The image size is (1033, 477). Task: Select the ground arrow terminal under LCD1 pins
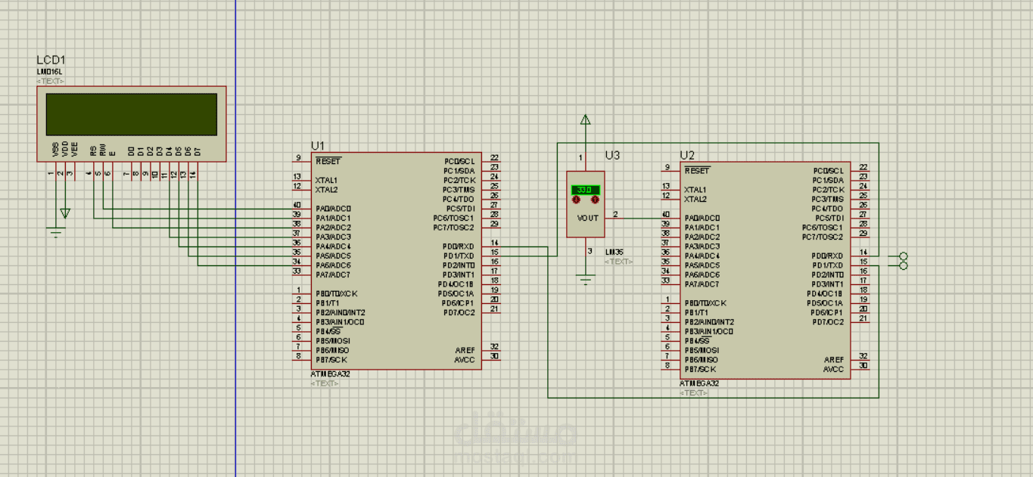[x=65, y=214]
